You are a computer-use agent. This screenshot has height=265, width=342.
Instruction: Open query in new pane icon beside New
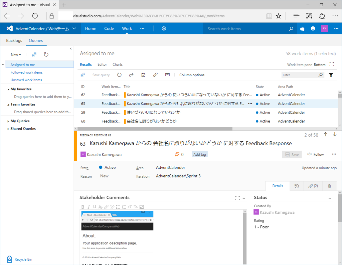pyautogui.click(x=34, y=55)
